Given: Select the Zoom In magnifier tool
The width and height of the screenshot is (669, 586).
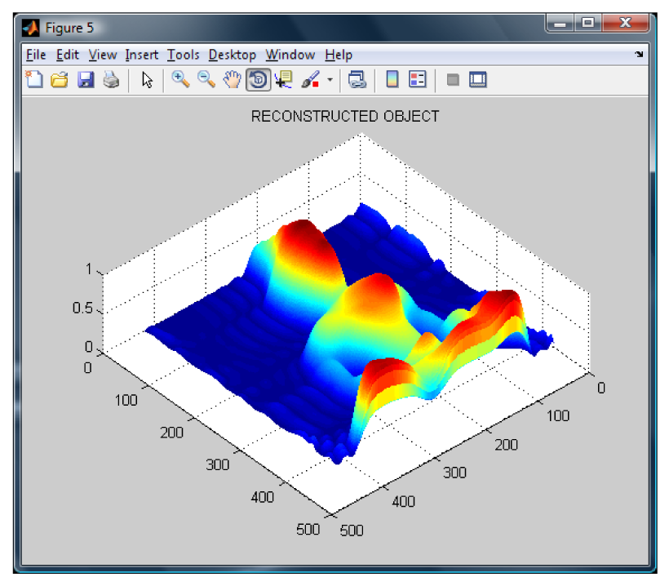Looking at the screenshot, I should click(180, 80).
